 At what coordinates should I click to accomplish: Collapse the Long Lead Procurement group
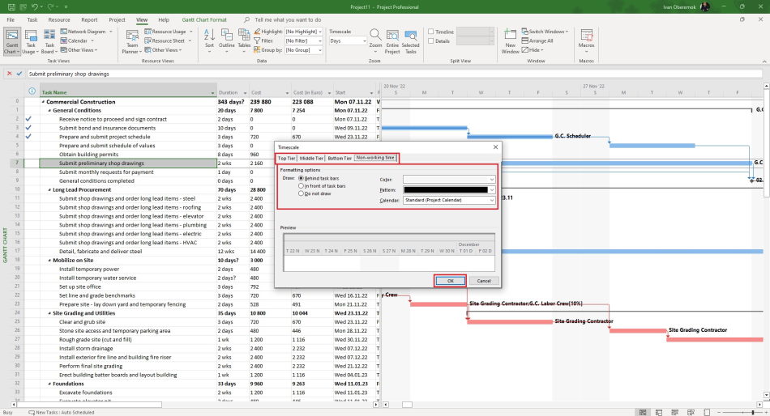pyautogui.click(x=49, y=190)
